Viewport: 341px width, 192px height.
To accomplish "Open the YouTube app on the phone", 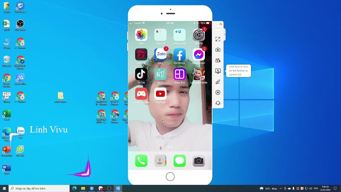I will [160, 94].
